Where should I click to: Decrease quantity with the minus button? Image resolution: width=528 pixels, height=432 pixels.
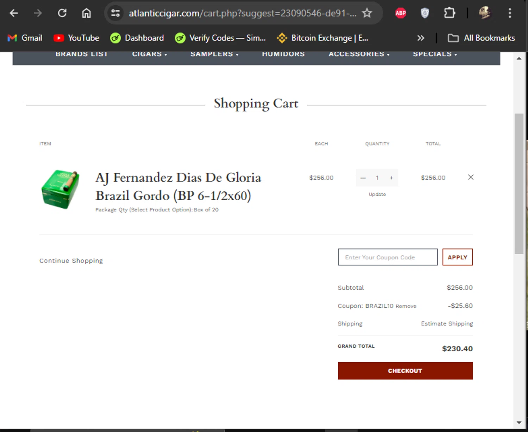coord(363,178)
